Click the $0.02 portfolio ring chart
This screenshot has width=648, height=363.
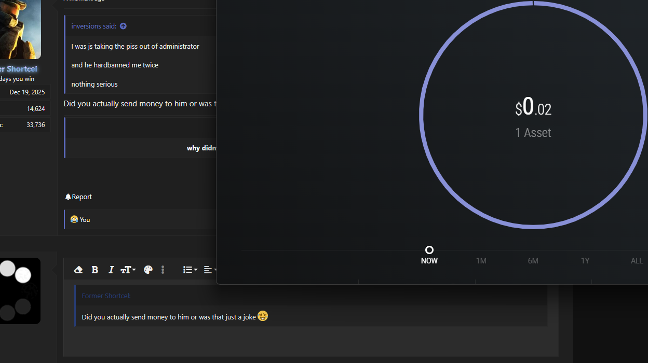[533, 115]
